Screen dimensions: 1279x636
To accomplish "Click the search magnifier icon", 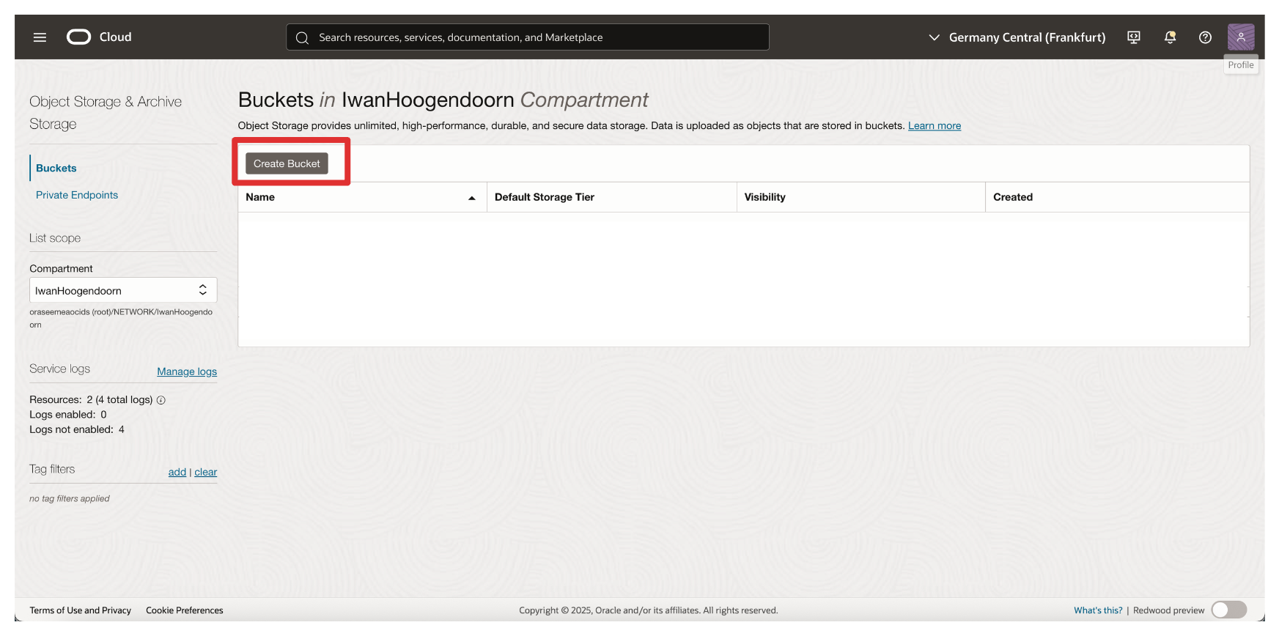I will pos(302,37).
